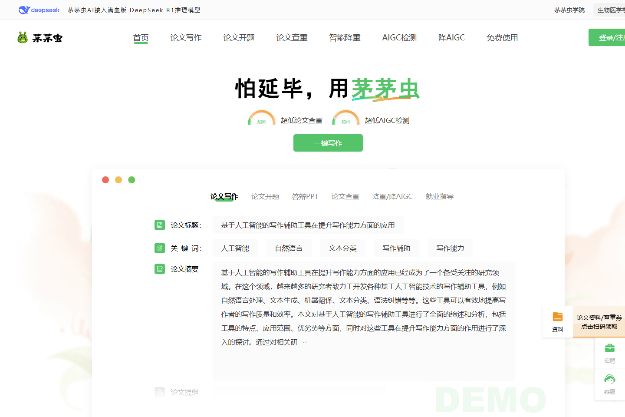This screenshot has width=625, height=417.
Task: Click the green 一键写作 button
Action: coord(328,143)
